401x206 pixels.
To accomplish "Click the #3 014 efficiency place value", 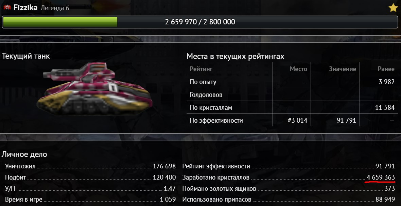I will (297, 120).
